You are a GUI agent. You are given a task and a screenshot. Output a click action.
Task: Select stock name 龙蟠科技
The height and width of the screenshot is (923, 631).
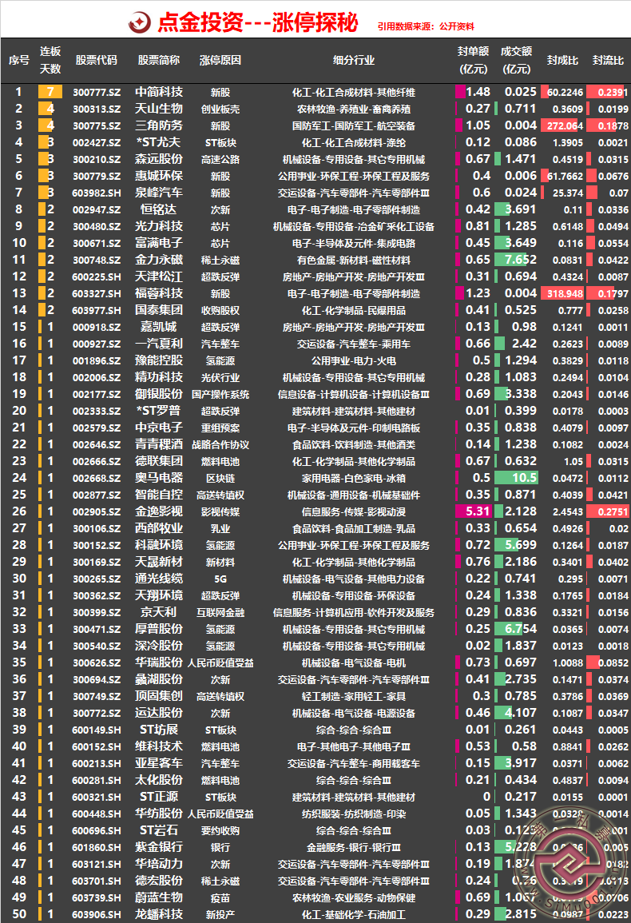(159, 914)
